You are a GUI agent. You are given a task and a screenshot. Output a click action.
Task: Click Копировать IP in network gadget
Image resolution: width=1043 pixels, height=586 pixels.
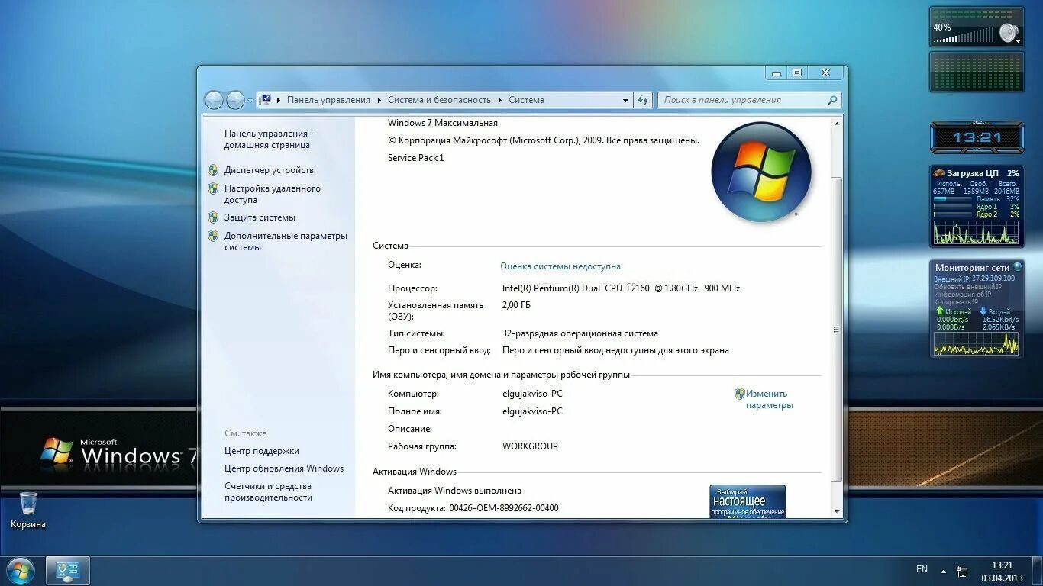[956, 302]
